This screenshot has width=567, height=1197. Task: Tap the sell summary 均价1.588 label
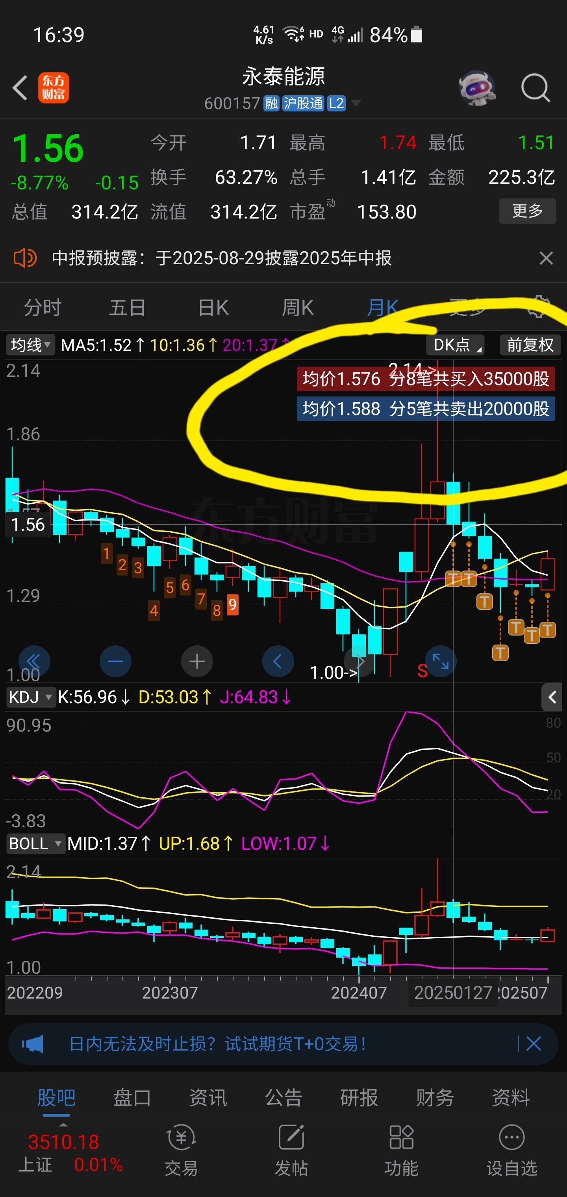point(426,408)
